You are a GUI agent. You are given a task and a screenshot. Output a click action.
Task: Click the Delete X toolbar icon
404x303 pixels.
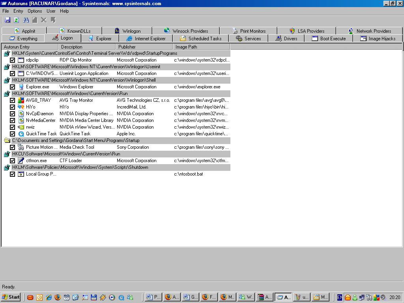point(44,20)
